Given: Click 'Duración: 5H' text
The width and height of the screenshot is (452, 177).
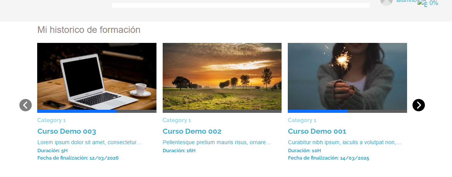Looking at the screenshot, I should click(52, 150).
